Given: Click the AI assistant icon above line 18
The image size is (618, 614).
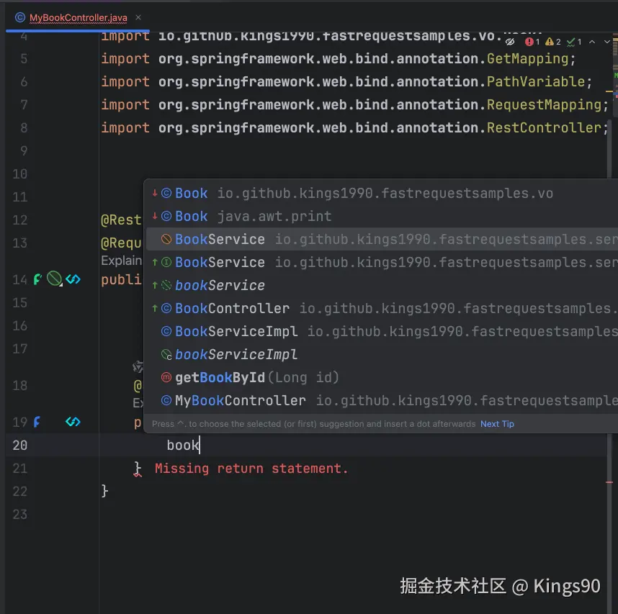Looking at the screenshot, I should pyautogui.click(x=138, y=366).
